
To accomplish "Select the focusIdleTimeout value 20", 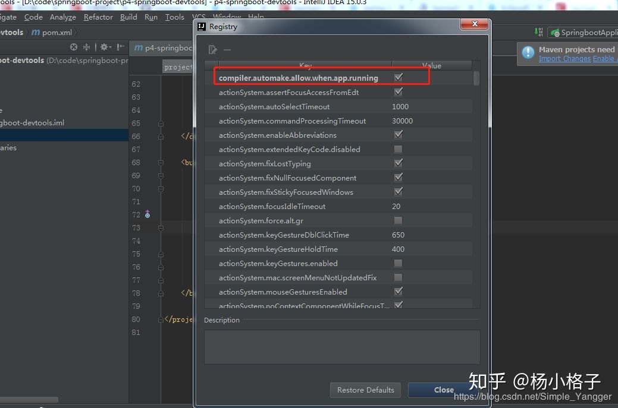I will point(396,206).
